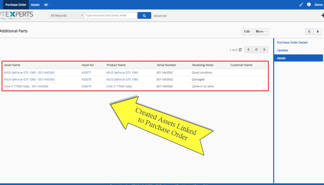Viewport: 324px width, 185px height.
Task: Click the VTExperts logo
Action: [16, 15]
